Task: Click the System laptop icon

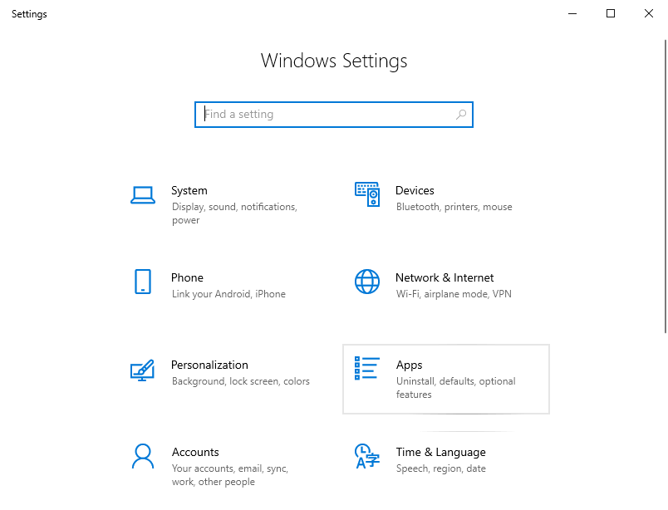Action: coord(143,195)
